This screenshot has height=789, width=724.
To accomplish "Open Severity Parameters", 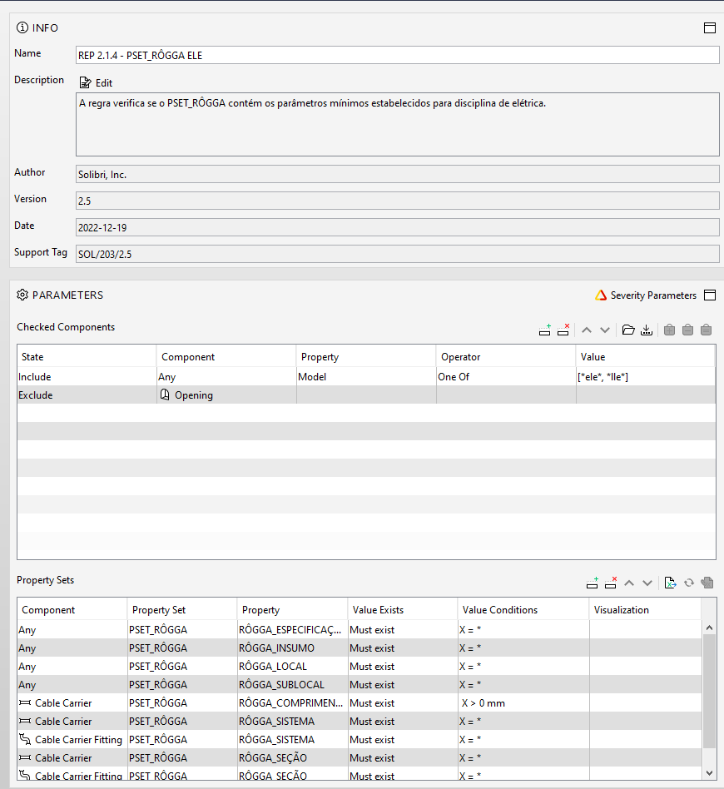I will coord(646,295).
